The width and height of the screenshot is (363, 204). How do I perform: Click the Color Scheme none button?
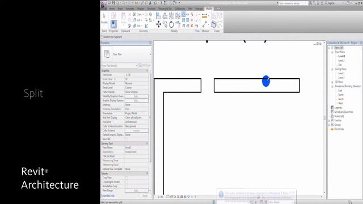136,131
